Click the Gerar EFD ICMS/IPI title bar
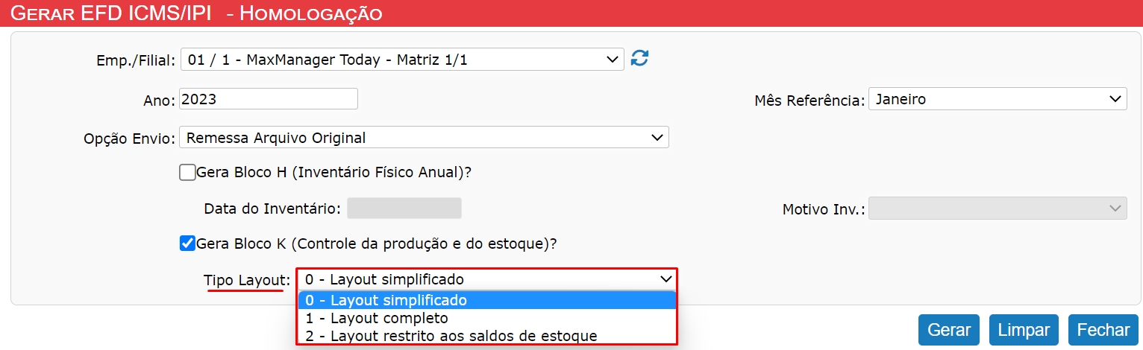 (x=571, y=13)
